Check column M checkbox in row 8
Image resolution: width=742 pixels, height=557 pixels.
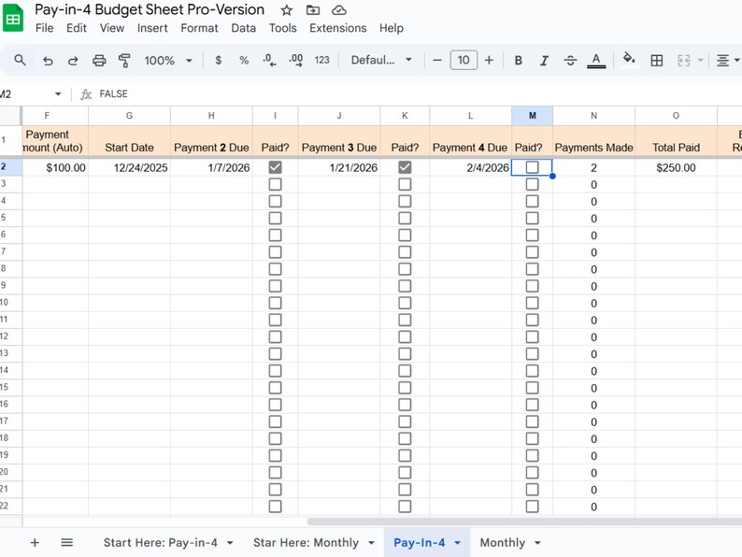(532, 269)
